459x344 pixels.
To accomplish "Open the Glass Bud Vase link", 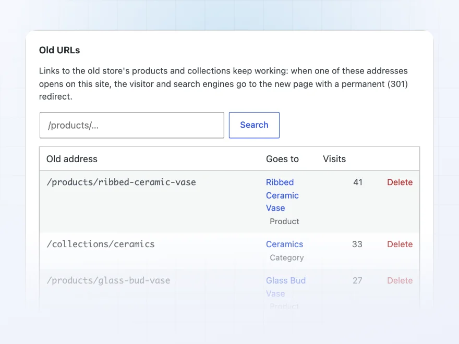I will (286, 287).
